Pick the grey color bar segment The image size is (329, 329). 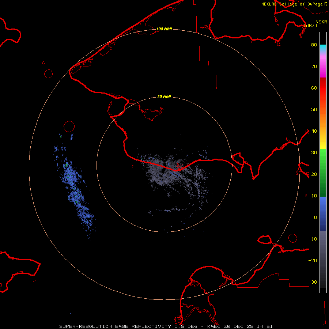323,259
